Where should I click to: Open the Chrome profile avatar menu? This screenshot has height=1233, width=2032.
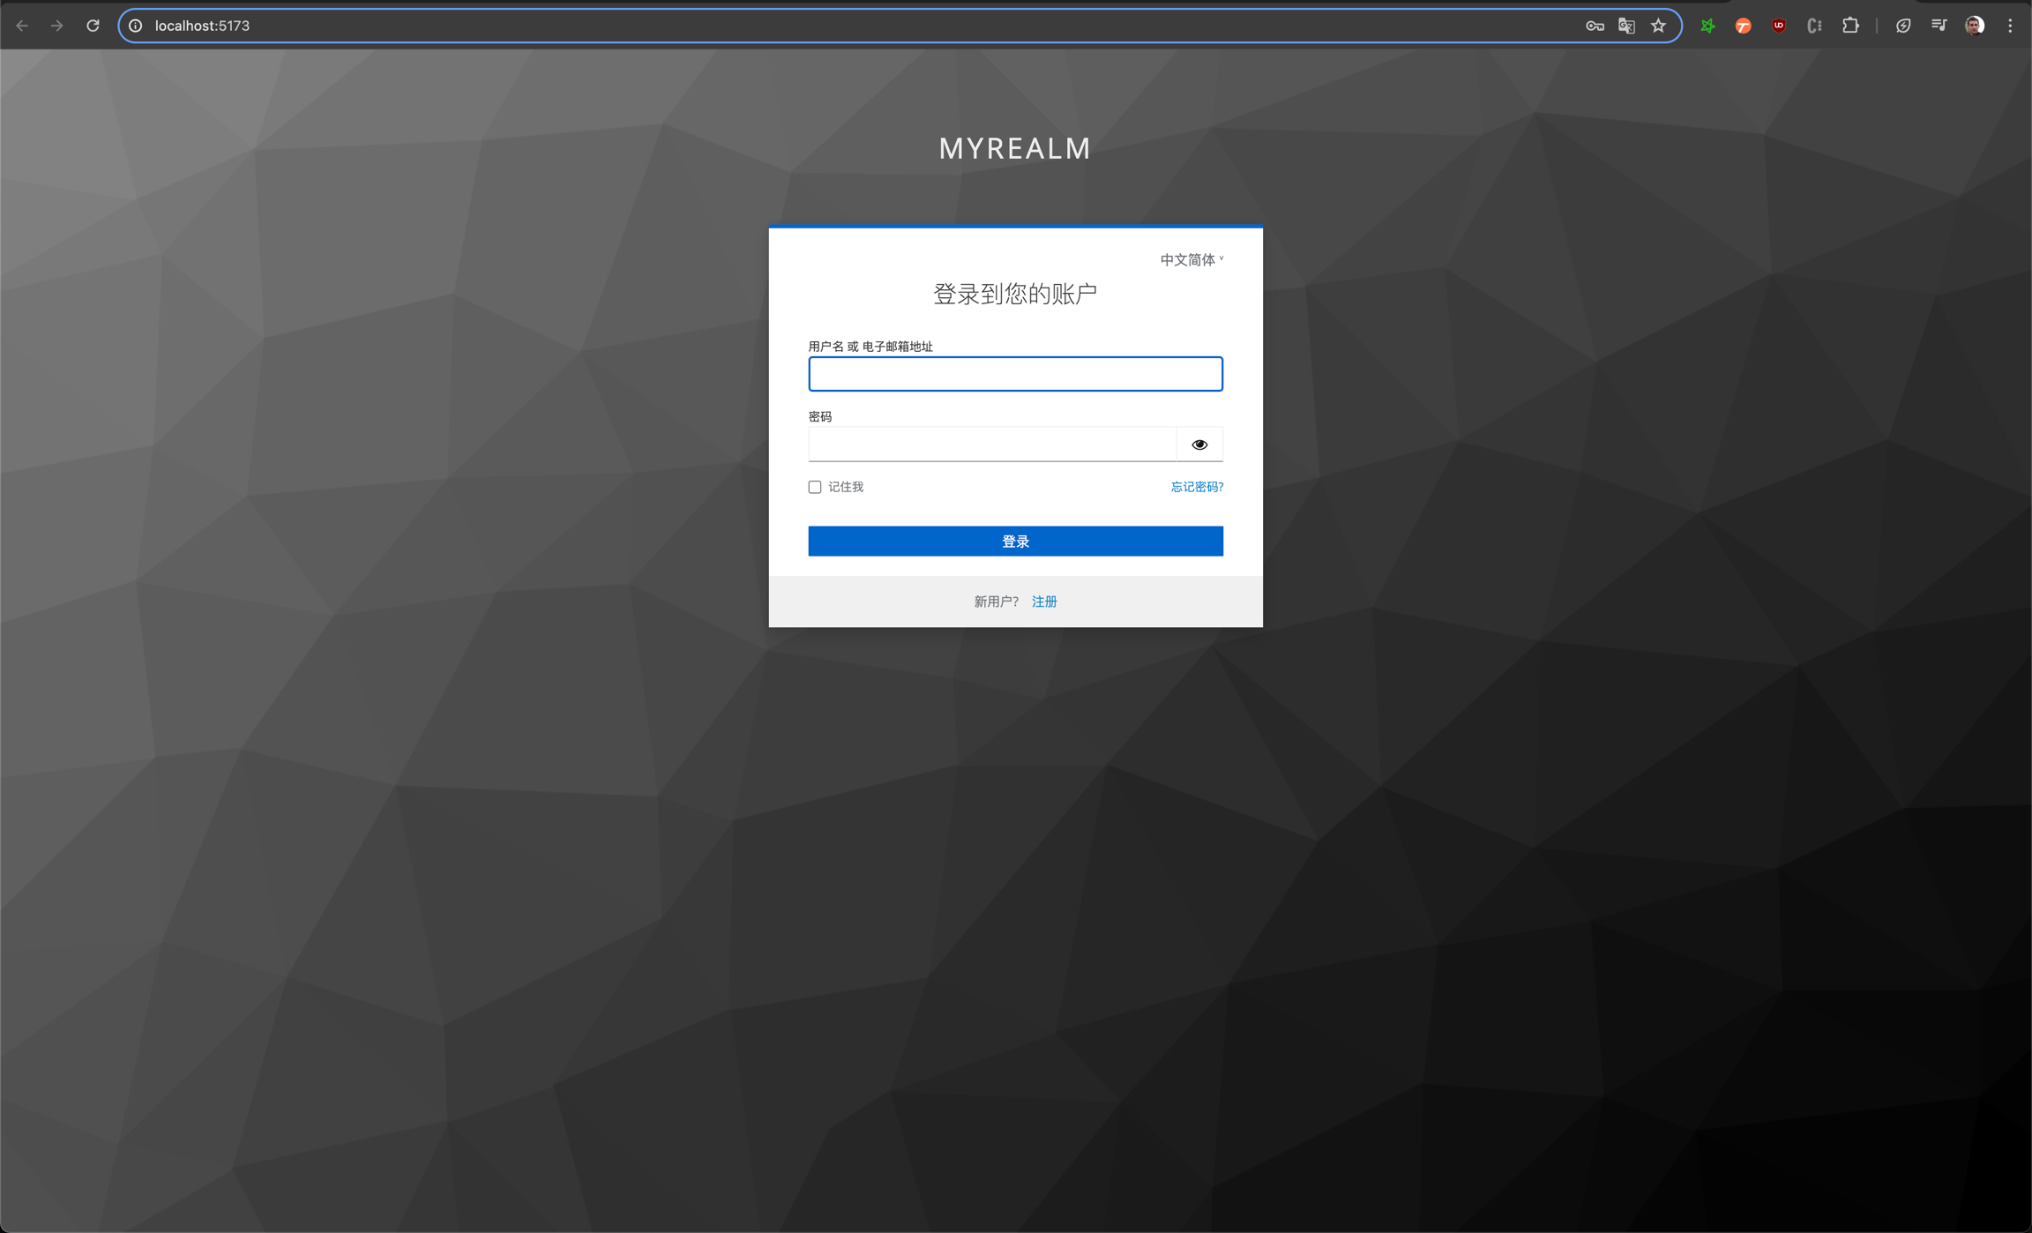1975,26
